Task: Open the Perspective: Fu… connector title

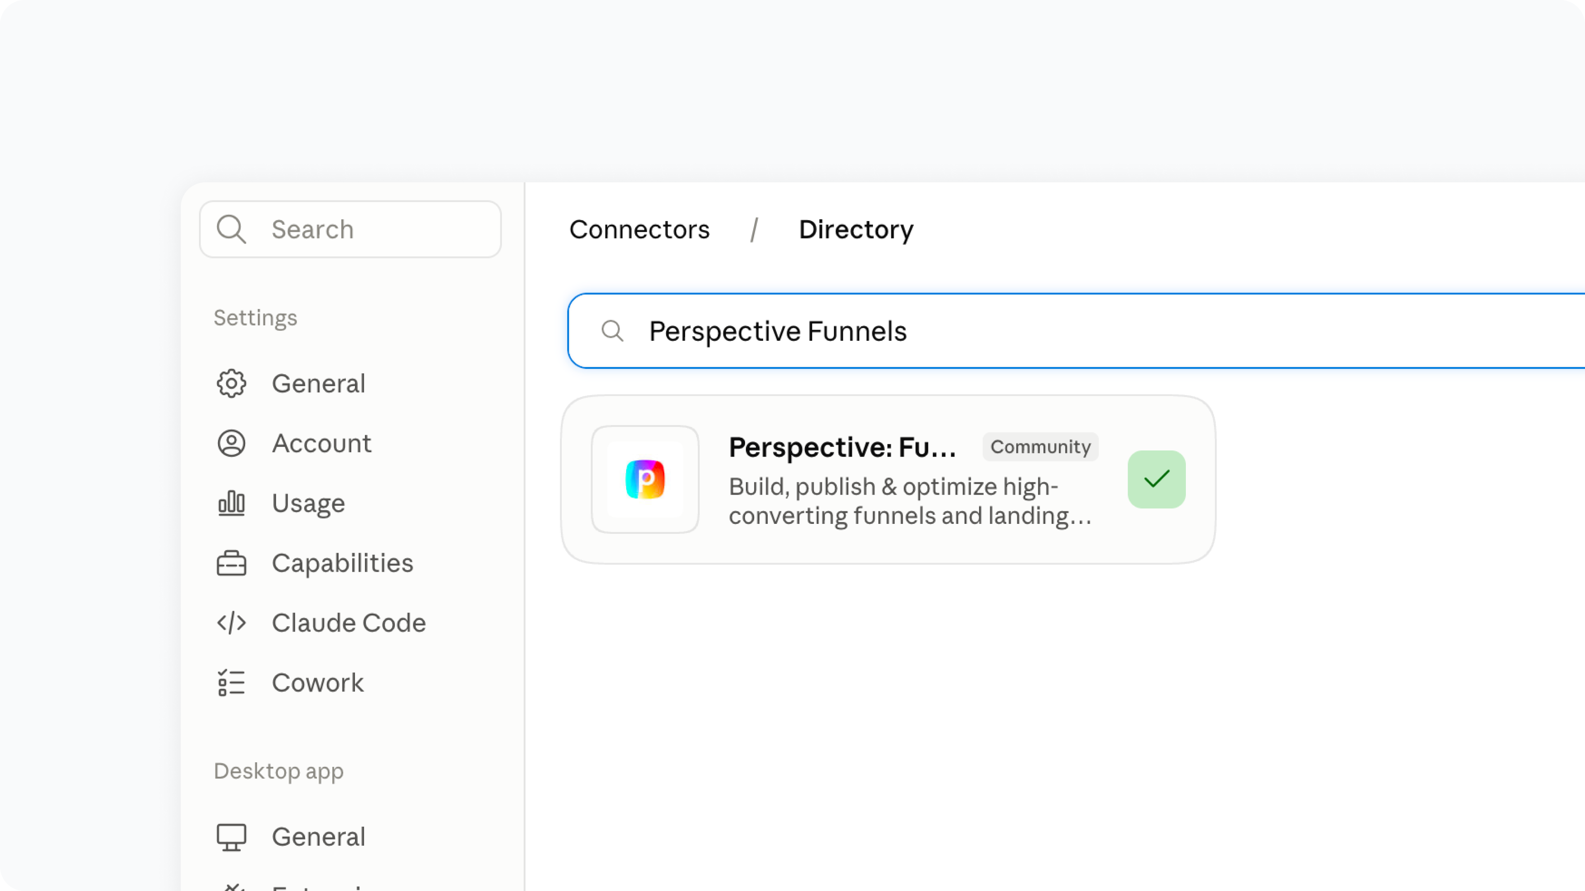Action: tap(842, 447)
